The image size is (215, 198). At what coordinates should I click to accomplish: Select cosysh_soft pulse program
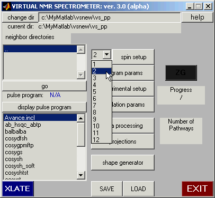(40, 166)
